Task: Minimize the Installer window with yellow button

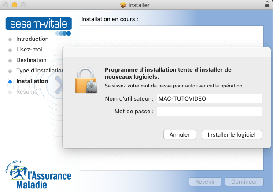Action: coord(15,5)
